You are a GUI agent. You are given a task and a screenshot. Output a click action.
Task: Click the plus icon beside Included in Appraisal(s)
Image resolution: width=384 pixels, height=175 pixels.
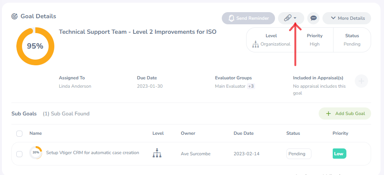(361, 81)
